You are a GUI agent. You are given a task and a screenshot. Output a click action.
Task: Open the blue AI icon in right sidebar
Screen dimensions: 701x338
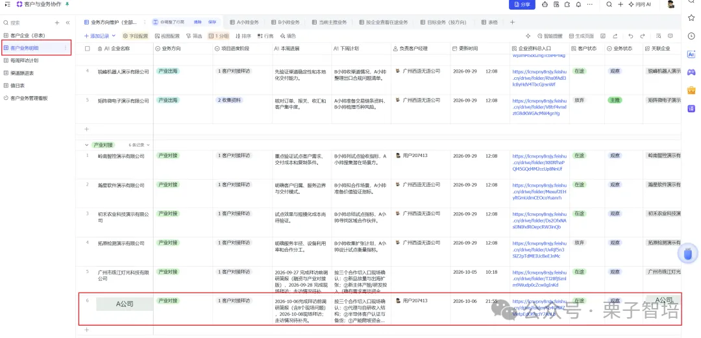click(x=691, y=54)
